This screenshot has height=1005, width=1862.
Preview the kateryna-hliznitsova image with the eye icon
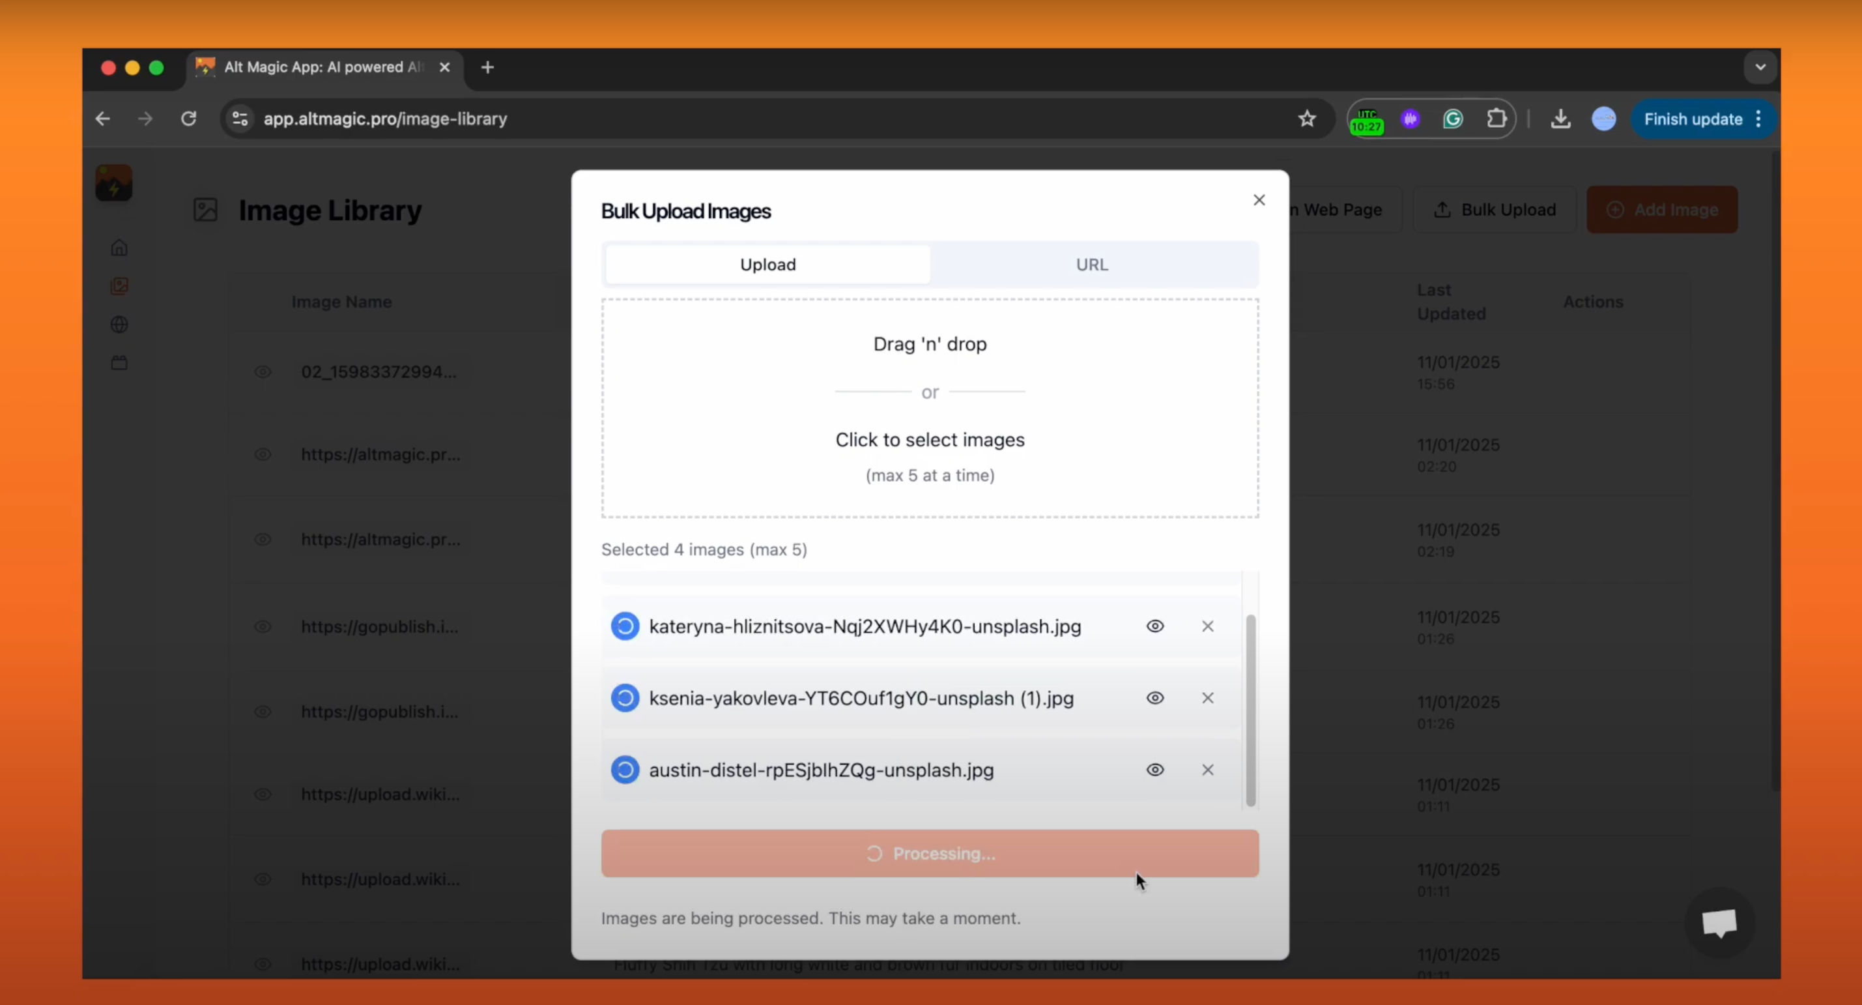1155,626
